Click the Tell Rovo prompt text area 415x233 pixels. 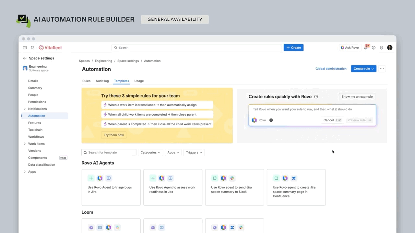312,109
